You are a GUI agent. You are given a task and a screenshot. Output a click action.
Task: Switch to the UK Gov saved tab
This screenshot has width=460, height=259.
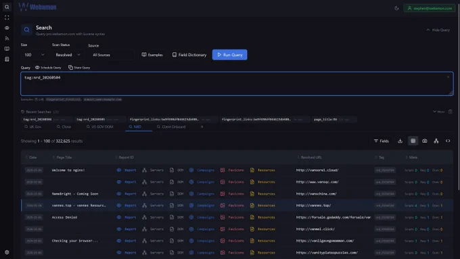(x=33, y=127)
